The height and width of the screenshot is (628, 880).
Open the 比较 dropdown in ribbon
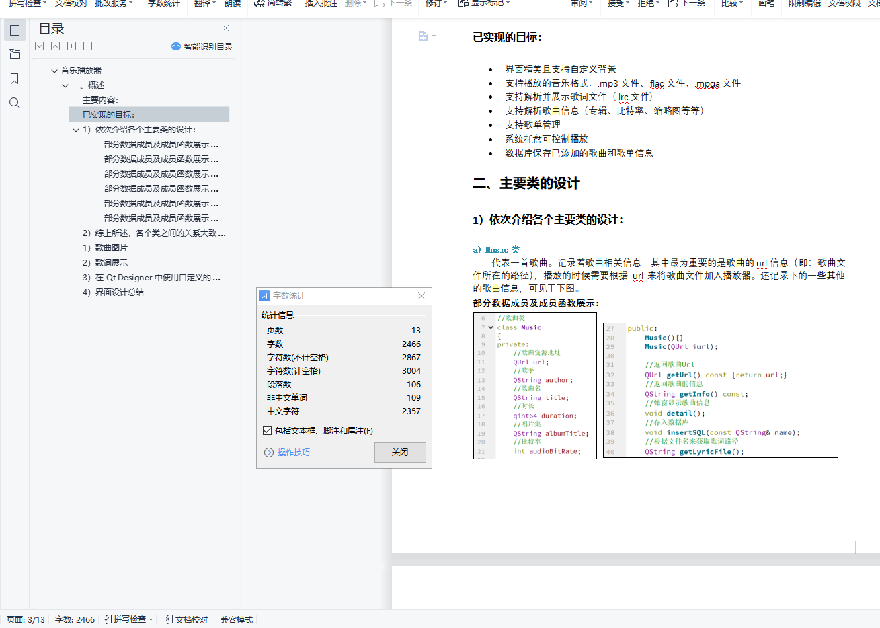click(x=732, y=4)
